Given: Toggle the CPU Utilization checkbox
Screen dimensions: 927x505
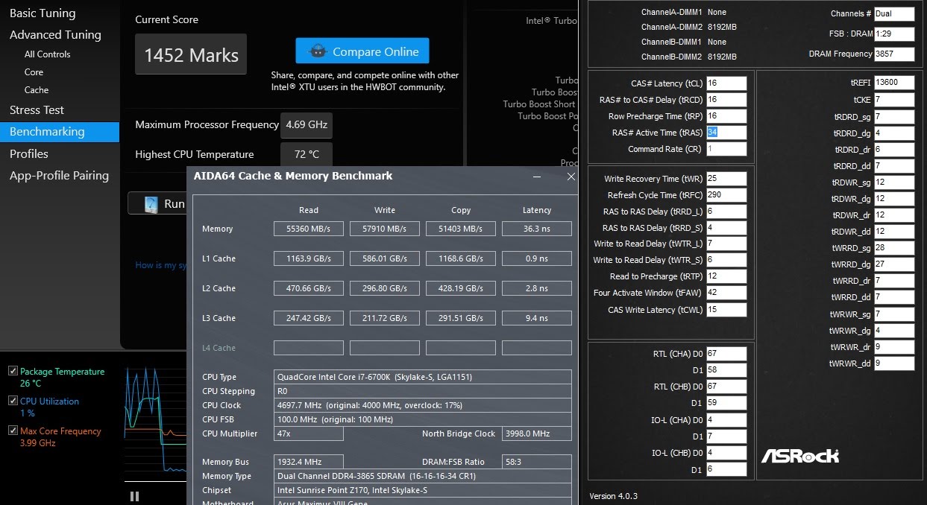Looking at the screenshot, I should pyautogui.click(x=13, y=401).
